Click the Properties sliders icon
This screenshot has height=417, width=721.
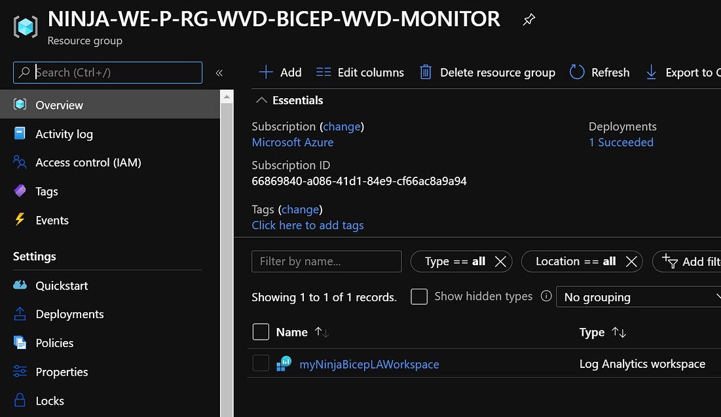coord(20,371)
